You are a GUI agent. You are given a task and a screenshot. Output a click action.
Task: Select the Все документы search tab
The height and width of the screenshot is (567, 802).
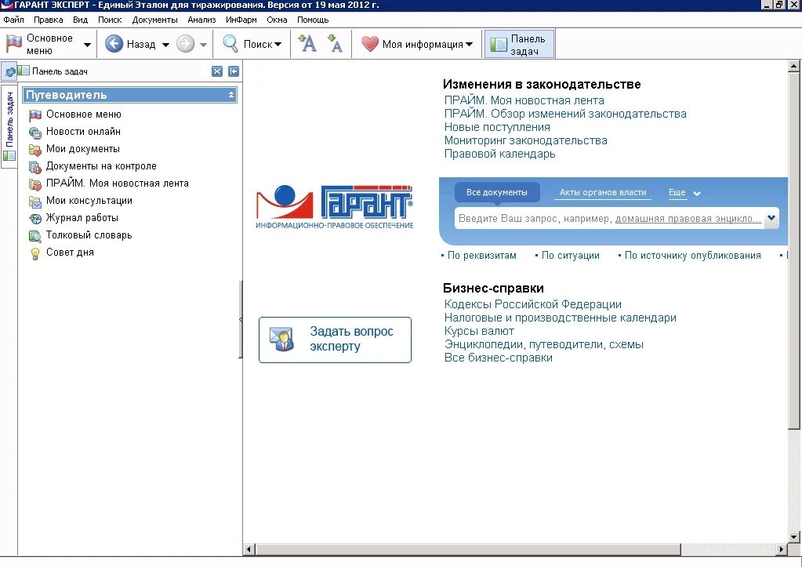coord(497,192)
